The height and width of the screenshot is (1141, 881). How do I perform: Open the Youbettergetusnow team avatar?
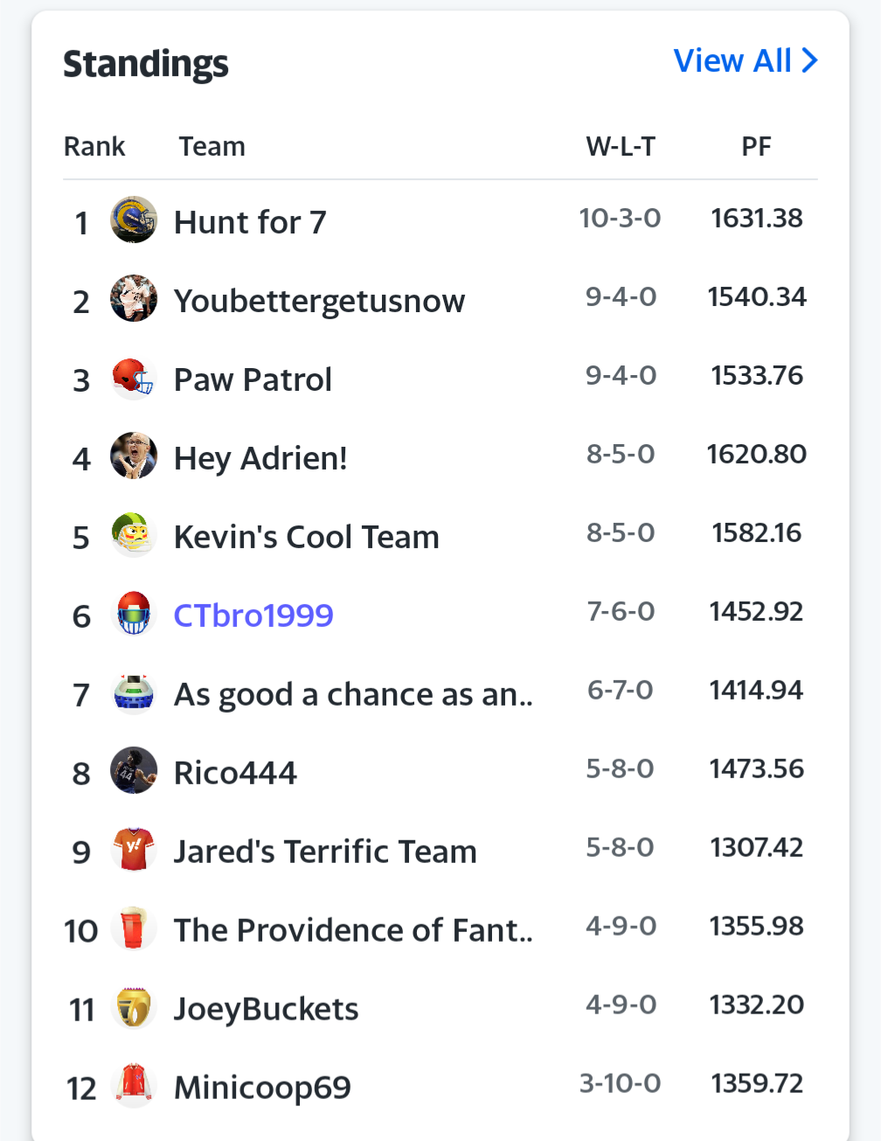[134, 298]
